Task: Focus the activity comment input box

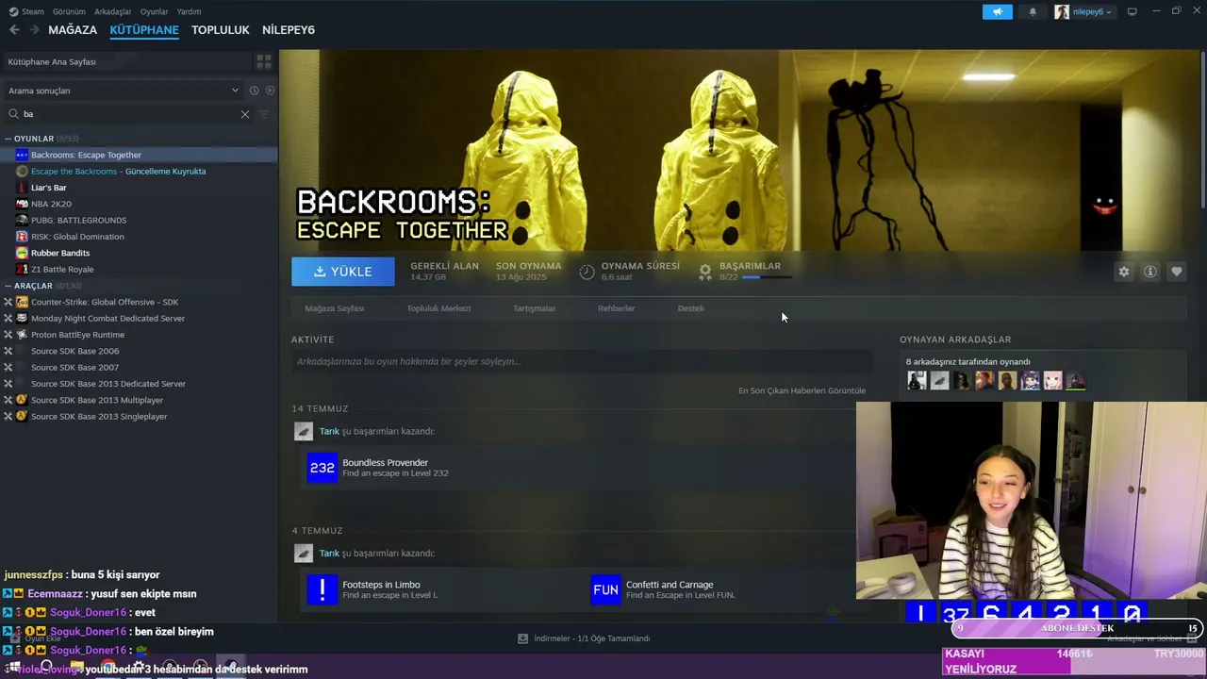Action: pos(582,361)
